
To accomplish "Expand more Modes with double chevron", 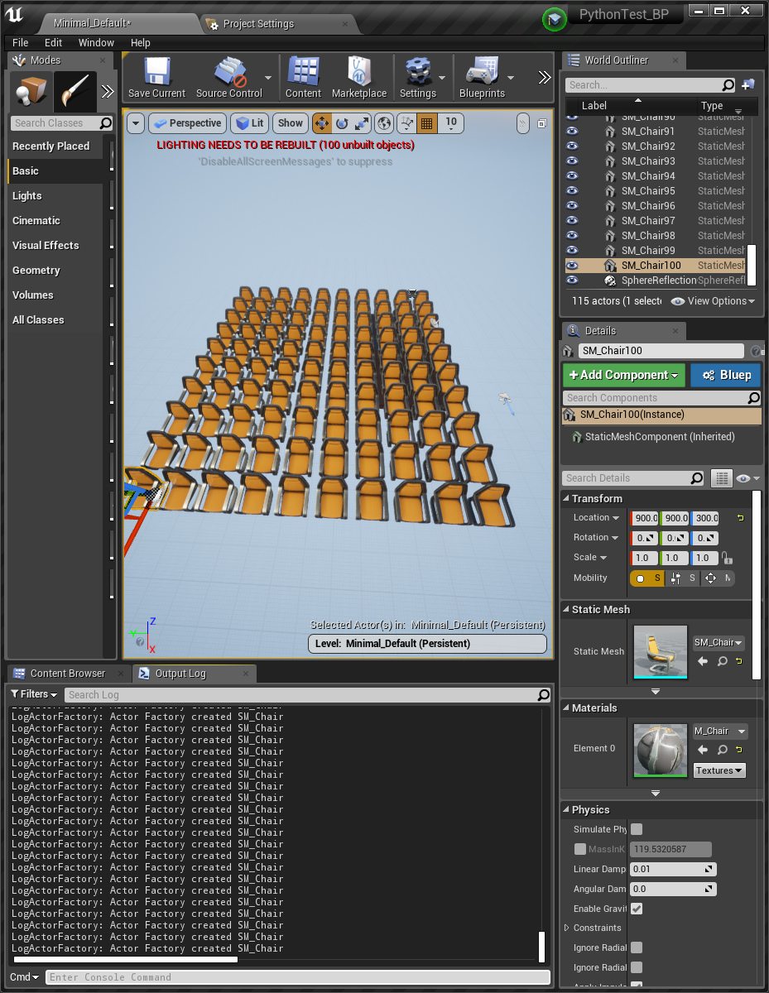I will click(x=108, y=92).
